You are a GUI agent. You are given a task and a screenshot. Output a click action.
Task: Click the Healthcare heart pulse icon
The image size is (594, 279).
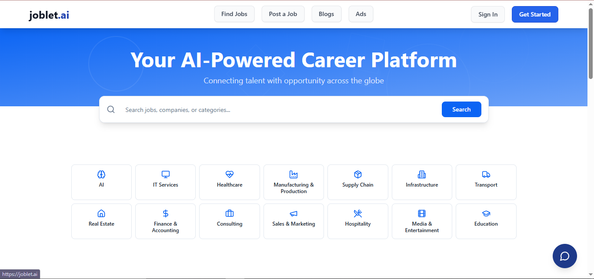(230, 174)
